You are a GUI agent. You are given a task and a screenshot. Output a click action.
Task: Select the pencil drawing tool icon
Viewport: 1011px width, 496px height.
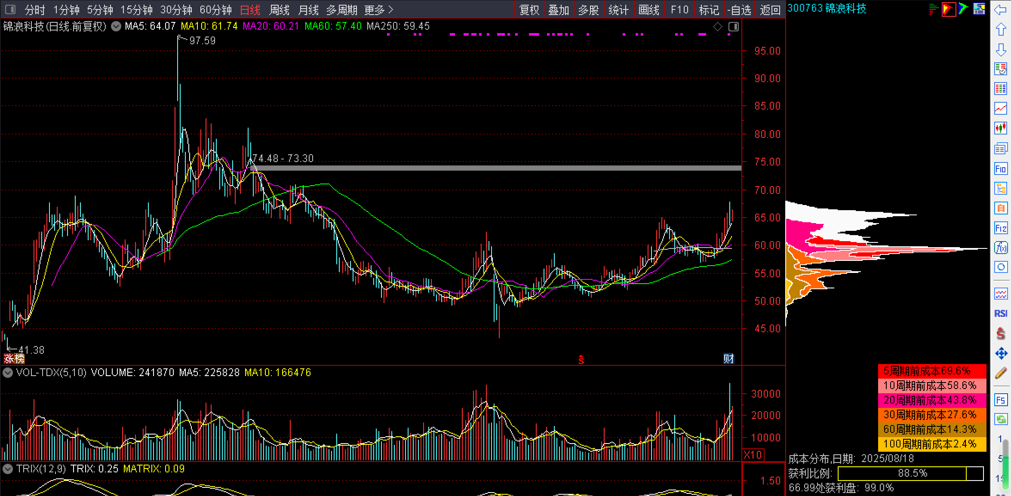tap(1001, 373)
